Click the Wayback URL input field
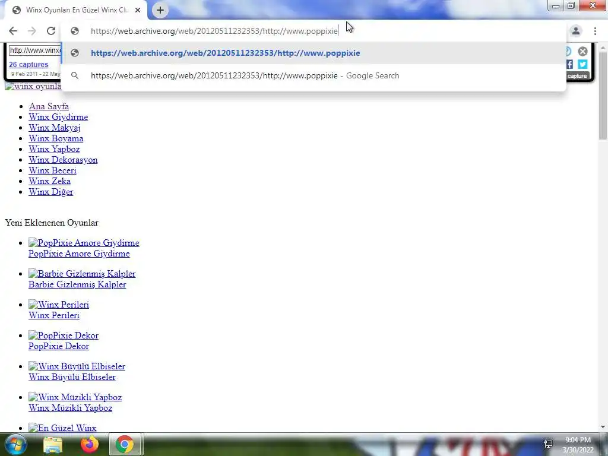 [x=35, y=50]
